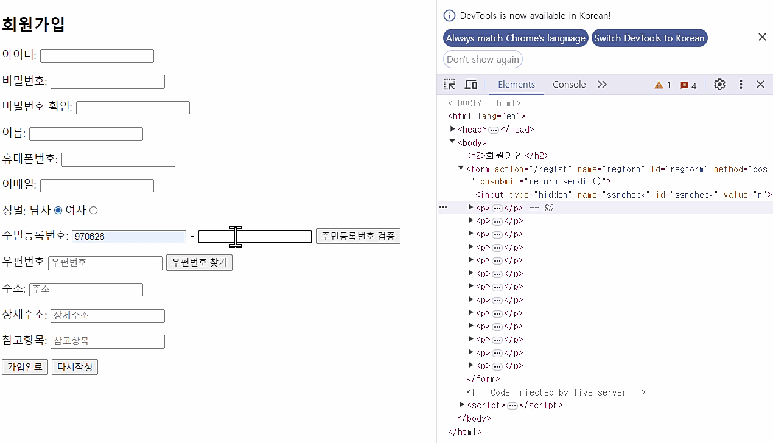Expand collapsed head content ellipsis badge
The height and width of the screenshot is (443, 773).
pyautogui.click(x=494, y=130)
